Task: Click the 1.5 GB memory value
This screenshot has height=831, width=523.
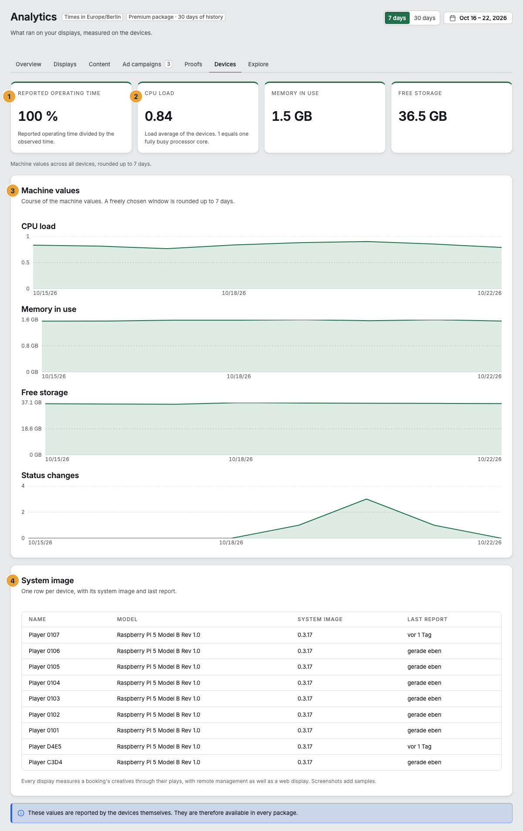Action: coord(292,116)
